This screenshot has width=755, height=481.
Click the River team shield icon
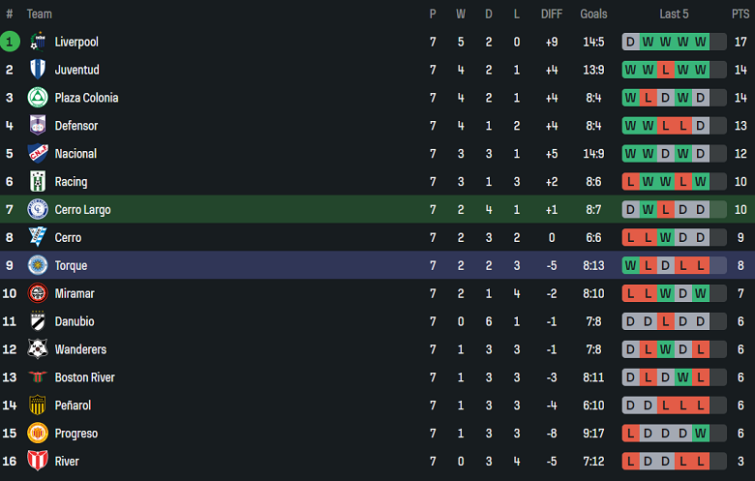38,462
